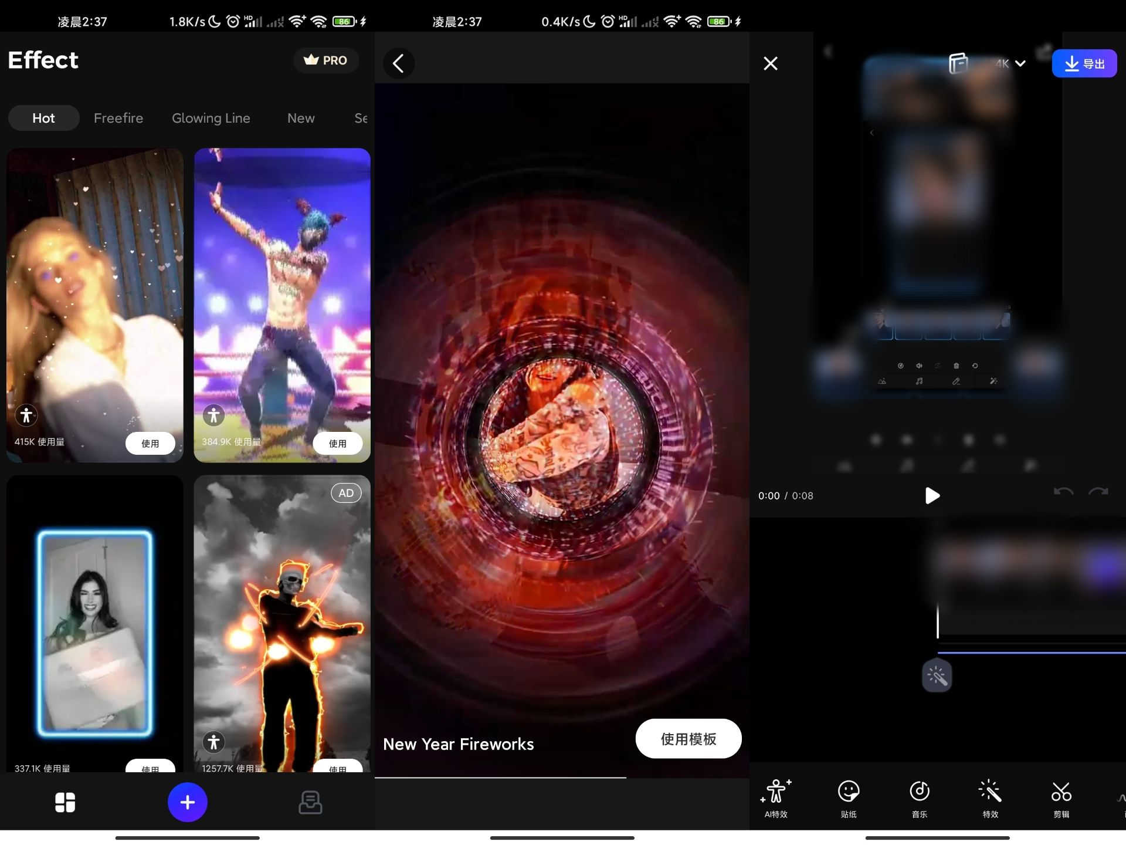
Task: Go back from New Year Fireworks preview
Action: (x=399, y=63)
